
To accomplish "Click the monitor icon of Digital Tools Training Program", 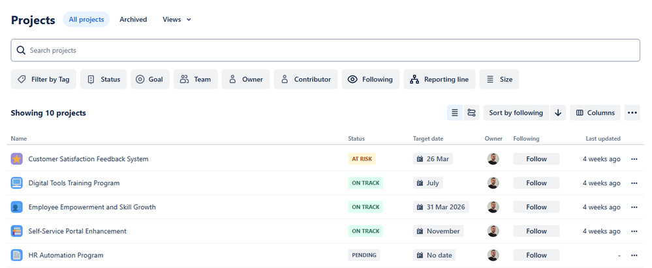I will coord(16,183).
